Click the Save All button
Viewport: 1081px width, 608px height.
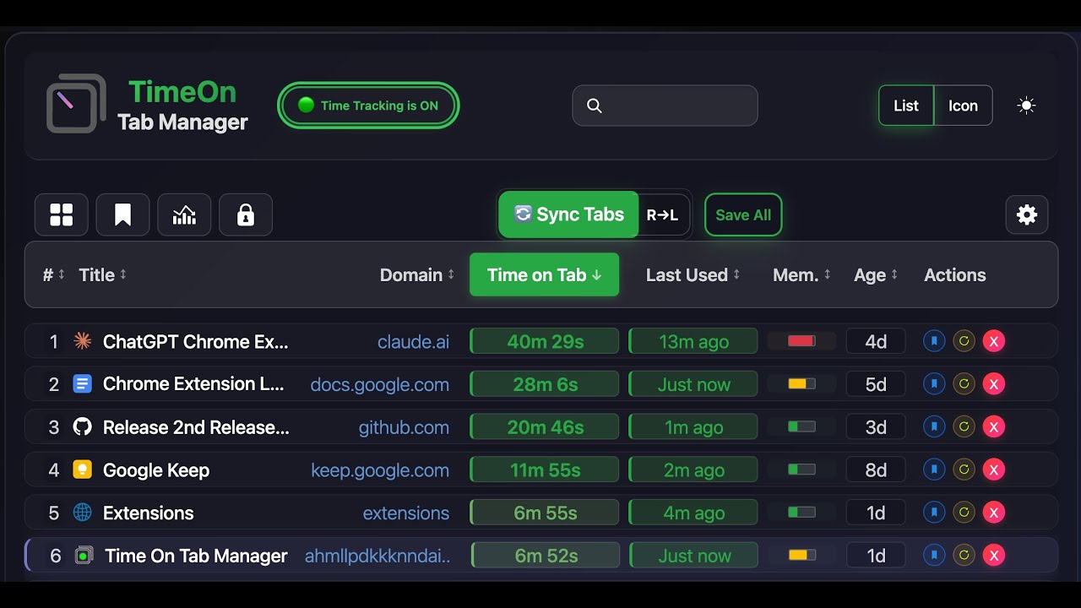[743, 214]
